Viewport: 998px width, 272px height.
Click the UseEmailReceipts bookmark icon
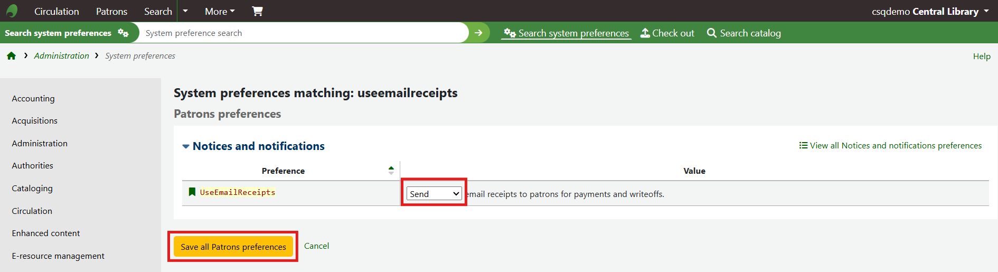[192, 192]
